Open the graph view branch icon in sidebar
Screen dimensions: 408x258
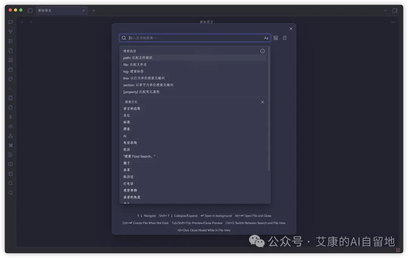tap(11, 31)
